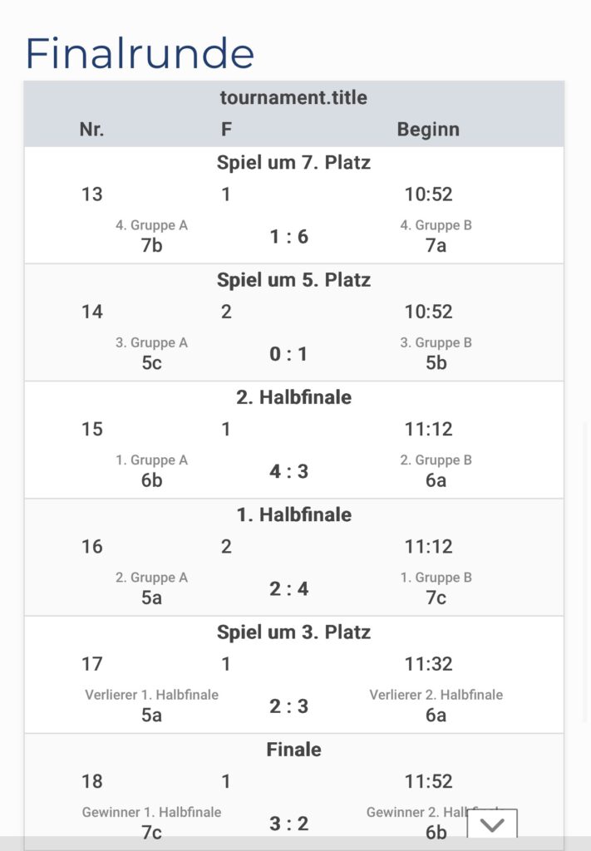Select the 2. Halbfinale match title
Viewport: 591px width, 851px height.
pyautogui.click(x=293, y=397)
